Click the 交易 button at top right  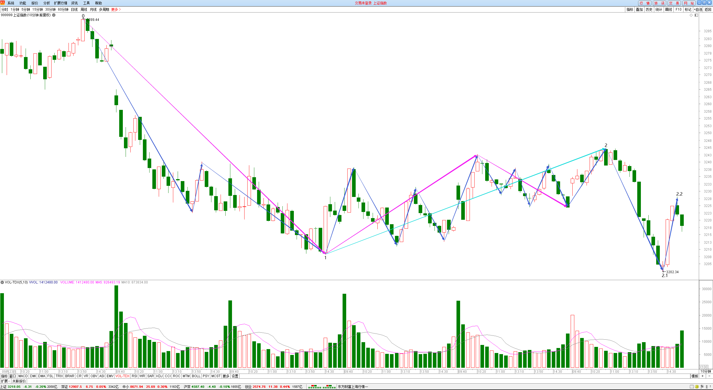674,3
